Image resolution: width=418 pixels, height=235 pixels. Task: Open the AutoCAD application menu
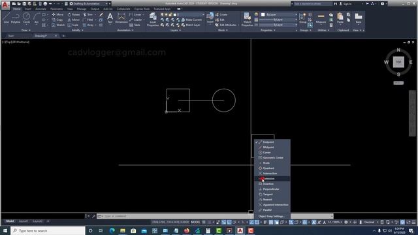pos(5,5)
